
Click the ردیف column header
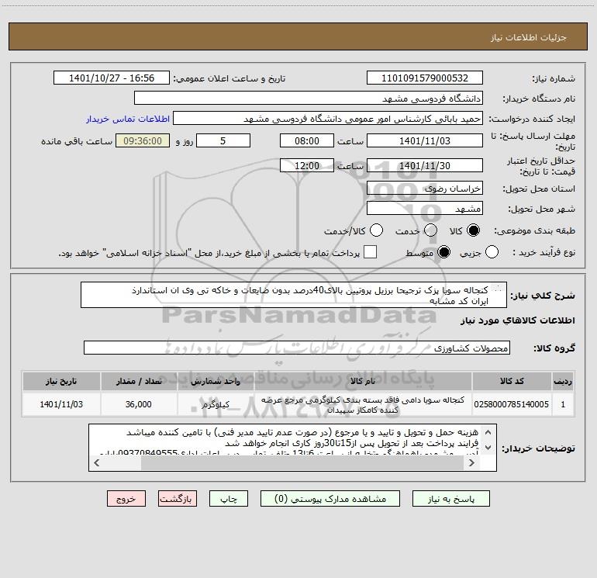tap(563, 381)
